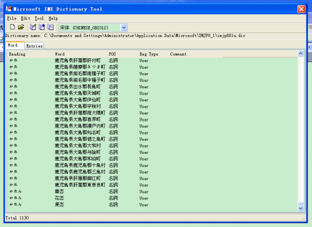Close the Microsoft IME Dictionary Tool window
The image size is (312, 227).
pos(301,9)
